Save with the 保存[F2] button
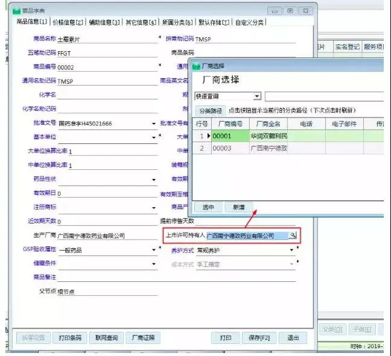The height and width of the screenshot is (356, 391). [x=259, y=338]
